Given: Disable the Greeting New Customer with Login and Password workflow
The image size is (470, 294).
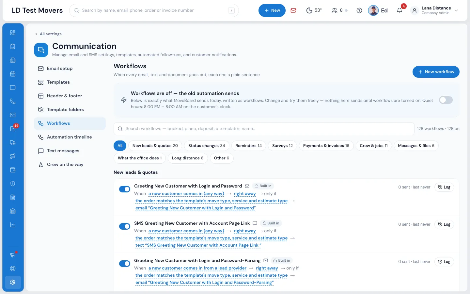Looking at the screenshot, I should pos(125,189).
